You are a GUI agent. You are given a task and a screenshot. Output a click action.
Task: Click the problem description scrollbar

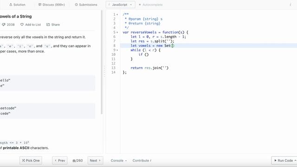click(x=102, y=62)
